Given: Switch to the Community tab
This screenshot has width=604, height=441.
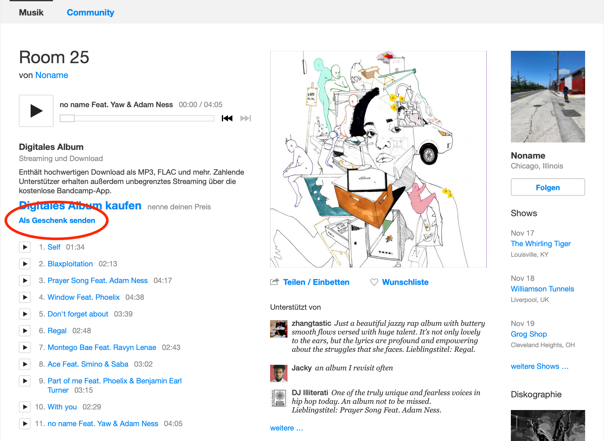Looking at the screenshot, I should [90, 12].
